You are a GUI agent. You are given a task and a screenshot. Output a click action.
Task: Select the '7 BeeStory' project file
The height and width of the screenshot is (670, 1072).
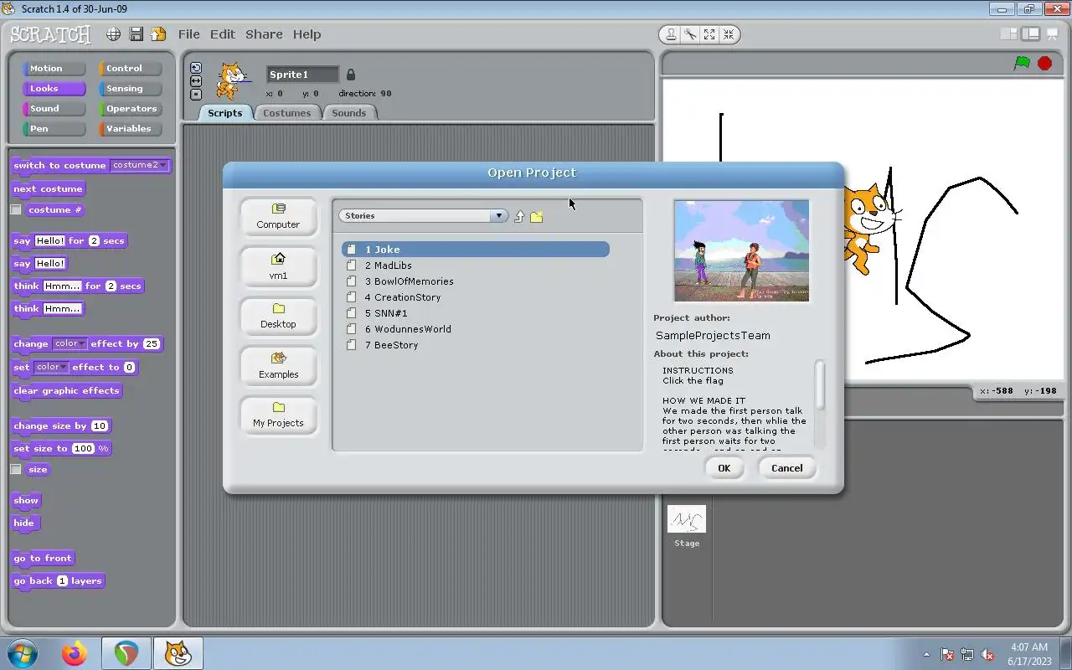pos(476,345)
